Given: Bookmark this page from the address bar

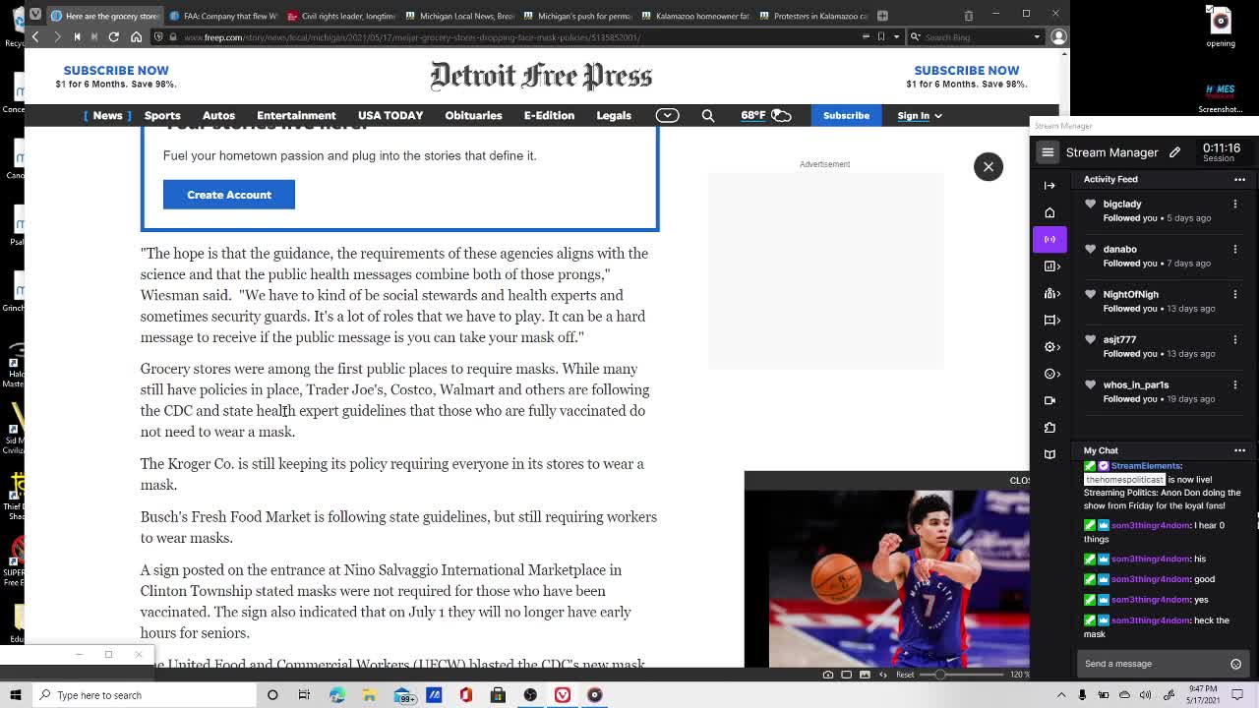Looking at the screenshot, I should pyautogui.click(x=881, y=36).
